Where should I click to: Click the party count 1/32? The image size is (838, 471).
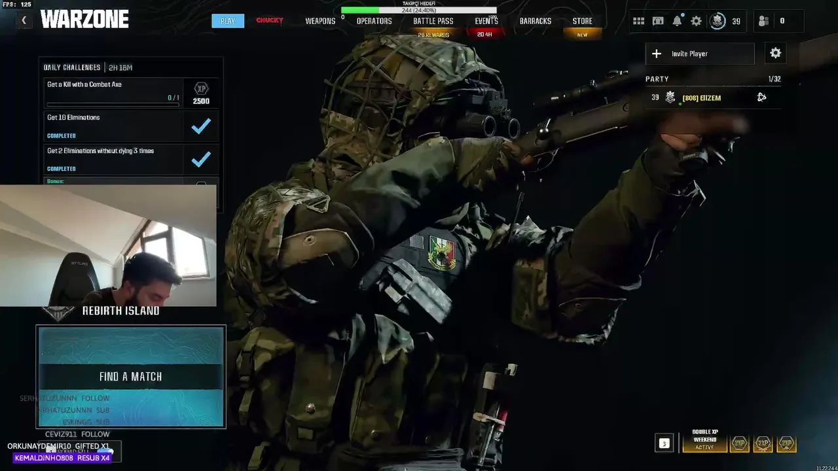(x=774, y=79)
